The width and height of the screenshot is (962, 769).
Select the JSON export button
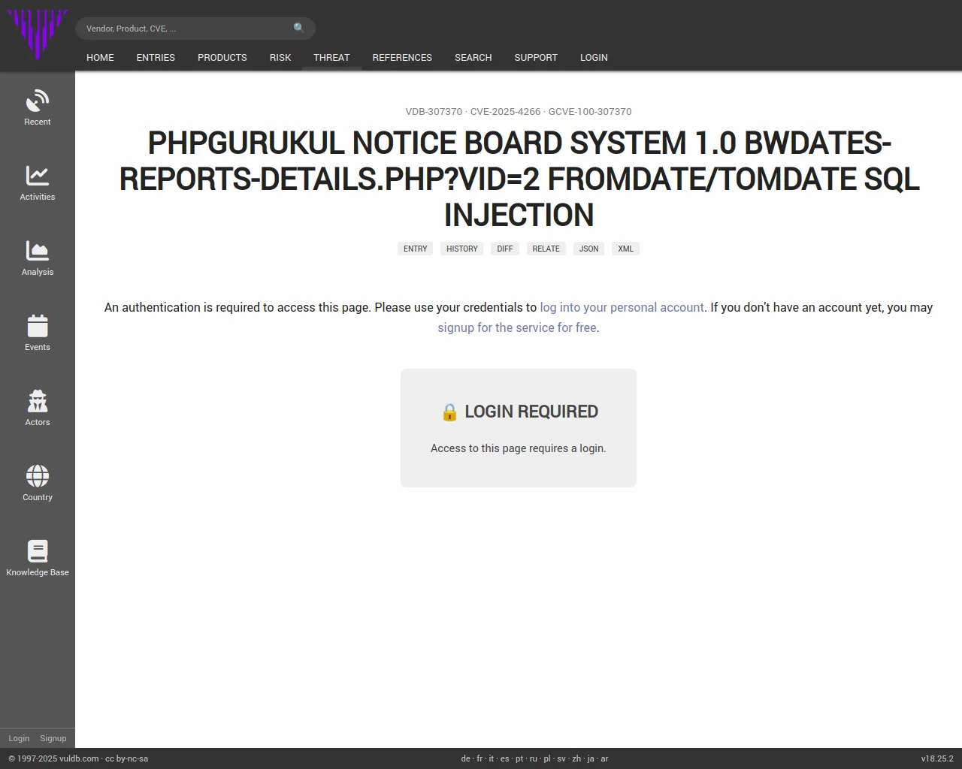tap(589, 249)
